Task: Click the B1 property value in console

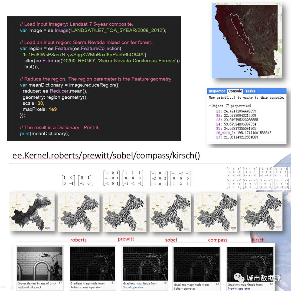Action: 240,111
